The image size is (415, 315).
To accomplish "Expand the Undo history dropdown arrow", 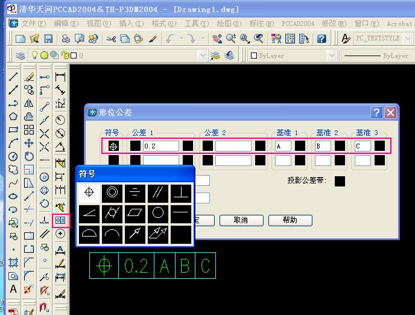I will click(x=182, y=39).
